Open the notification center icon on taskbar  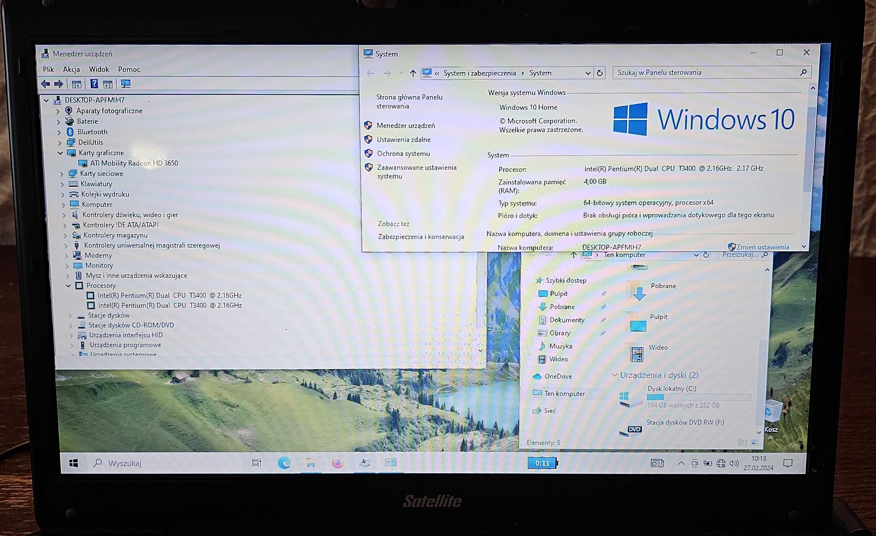(x=788, y=463)
